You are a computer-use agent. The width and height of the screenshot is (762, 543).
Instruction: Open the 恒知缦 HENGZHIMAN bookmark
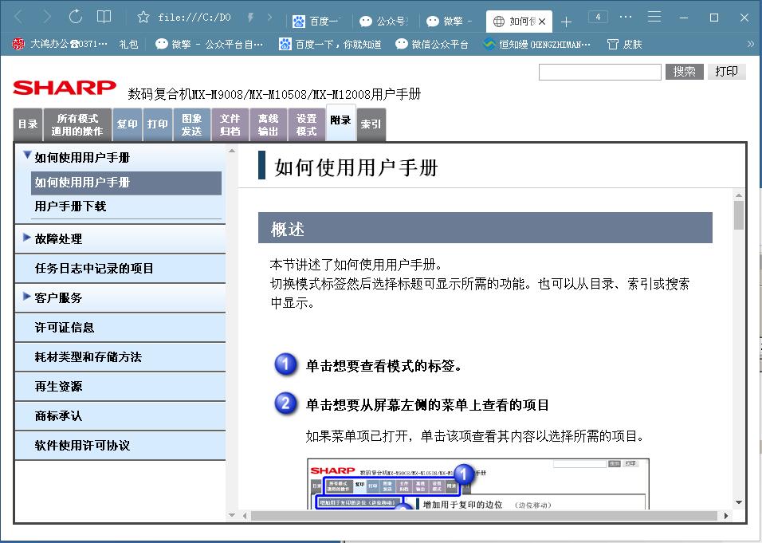click(x=537, y=44)
